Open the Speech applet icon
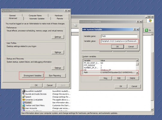 24,97
